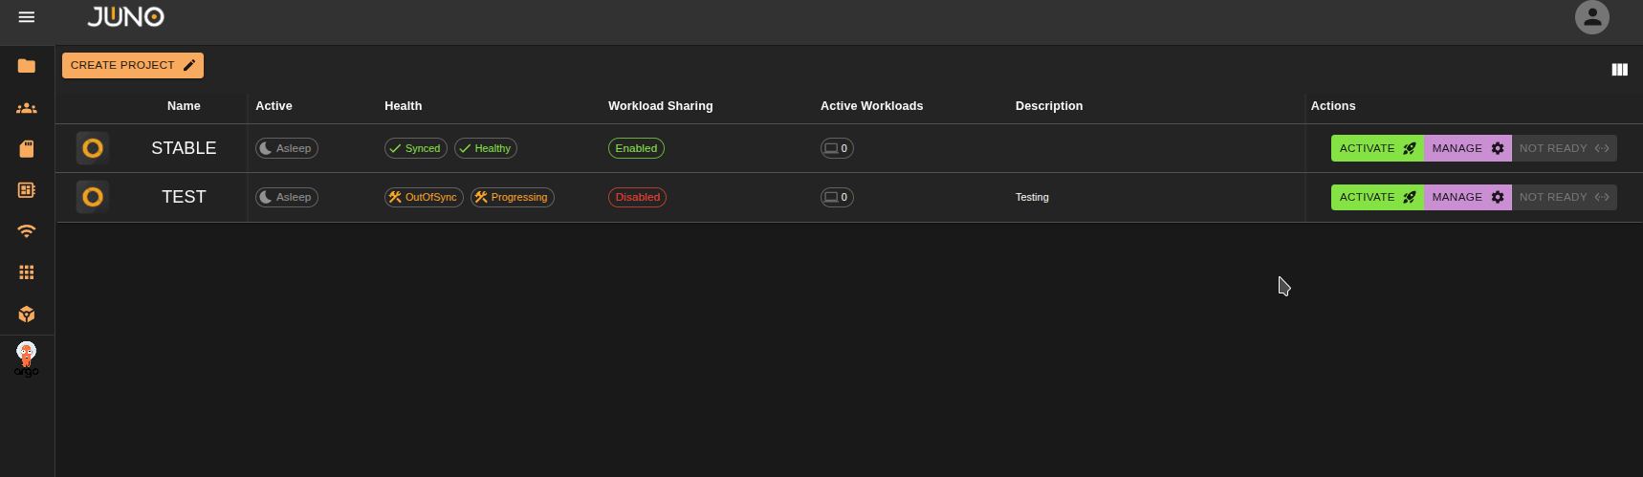Viewport: 1643px width, 477px height.
Task: Activate the STABLE project
Action: coord(1377,148)
